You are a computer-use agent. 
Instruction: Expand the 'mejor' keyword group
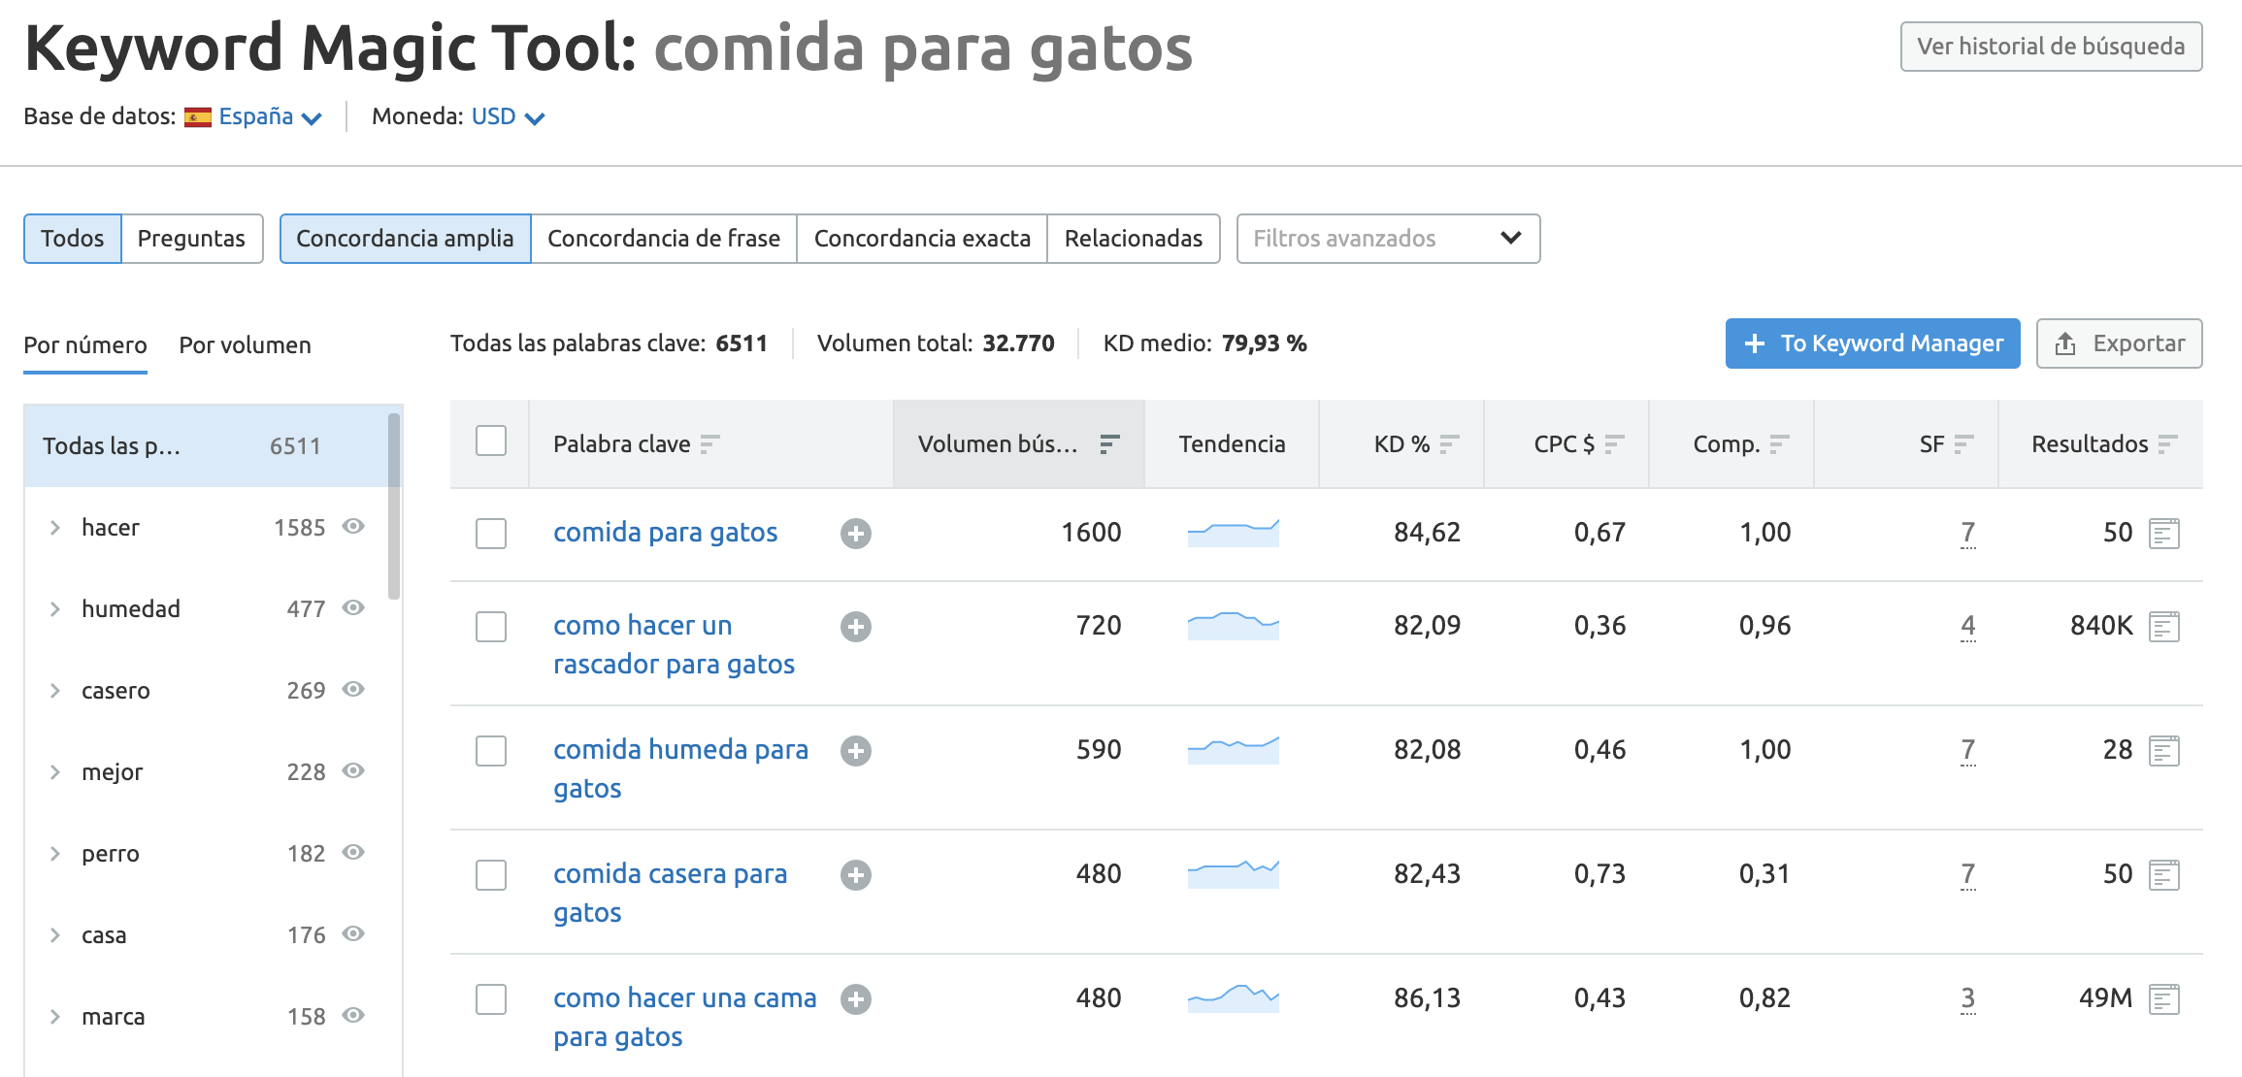[55, 772]
